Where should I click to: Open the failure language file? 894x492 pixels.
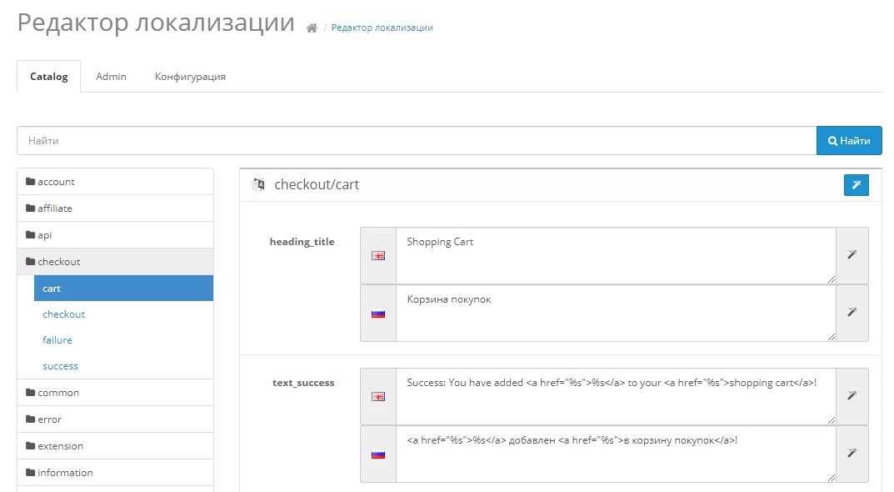[x=57, y=340]
